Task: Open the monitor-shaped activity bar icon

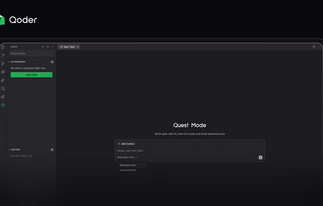Action: tap(3, 88)
